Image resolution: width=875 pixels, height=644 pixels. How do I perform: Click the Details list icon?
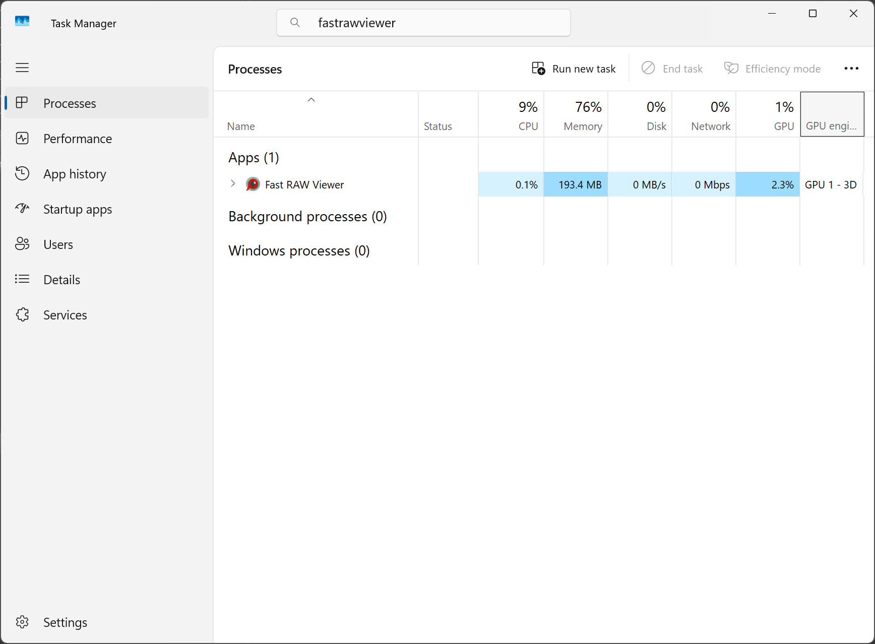click(x=22, y=279)
